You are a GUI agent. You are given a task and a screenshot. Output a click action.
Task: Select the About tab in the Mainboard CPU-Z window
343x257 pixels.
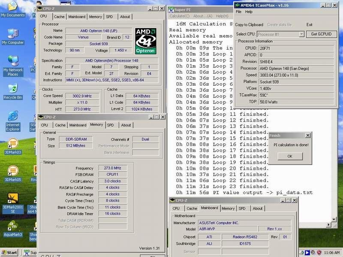(257, 209)
